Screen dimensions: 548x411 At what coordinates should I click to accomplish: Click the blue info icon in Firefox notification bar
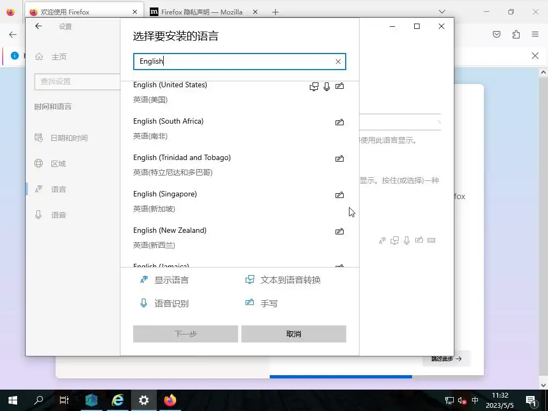tap(14, 56)
